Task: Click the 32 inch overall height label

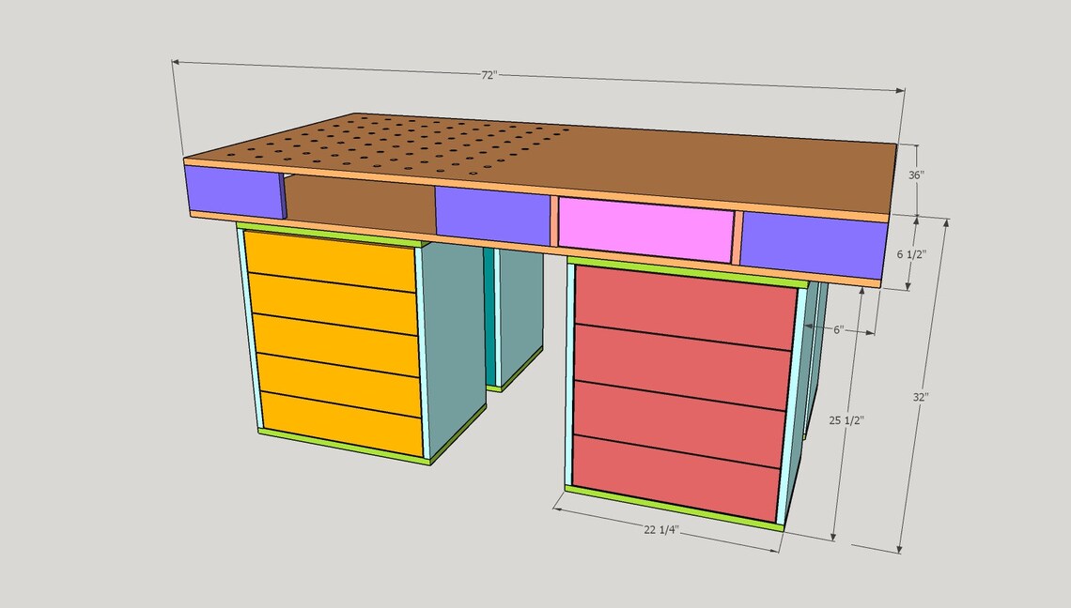Action: 923,397
